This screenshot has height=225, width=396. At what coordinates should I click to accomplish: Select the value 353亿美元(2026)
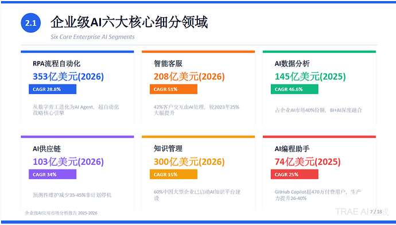click(x=68, y=76)
